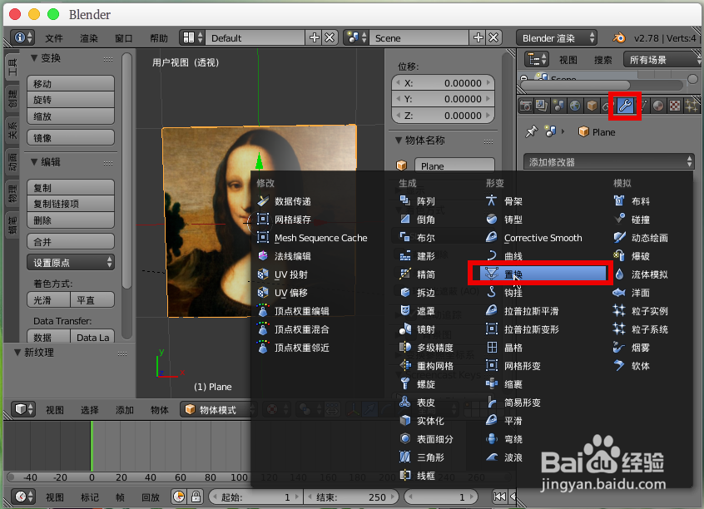The image size is (704, 509).
Task: Open the World properties globe tab
Action: pyautogui.click(x=575, y=106)
